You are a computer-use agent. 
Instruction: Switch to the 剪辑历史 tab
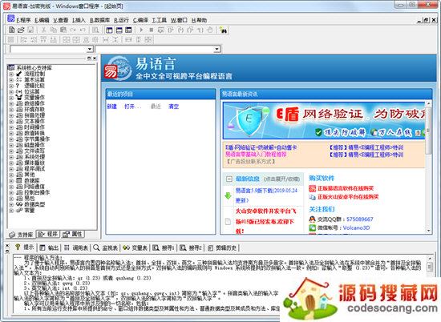point(222,248)
